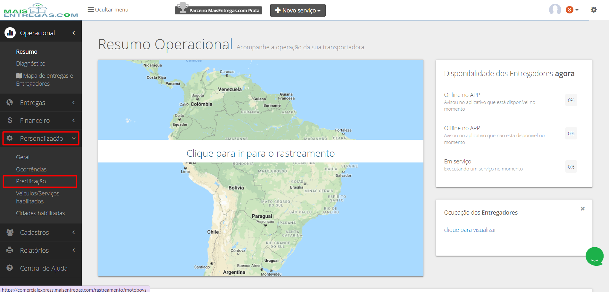Click the Relatórios chevron arrow
609x292 pixels.
click(74, 250)
